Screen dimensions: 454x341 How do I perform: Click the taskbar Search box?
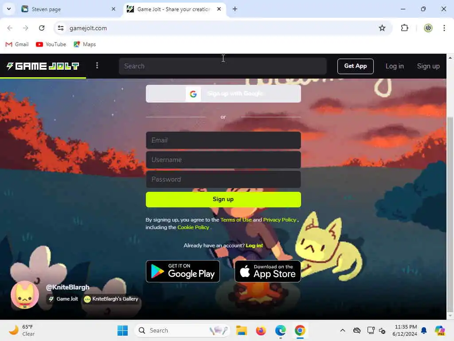coord(182,330)
